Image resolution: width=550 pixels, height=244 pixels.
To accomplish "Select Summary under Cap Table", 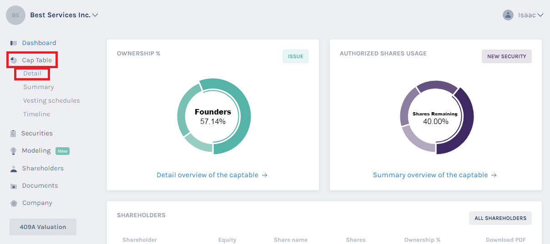I will [x=39, y=87].
